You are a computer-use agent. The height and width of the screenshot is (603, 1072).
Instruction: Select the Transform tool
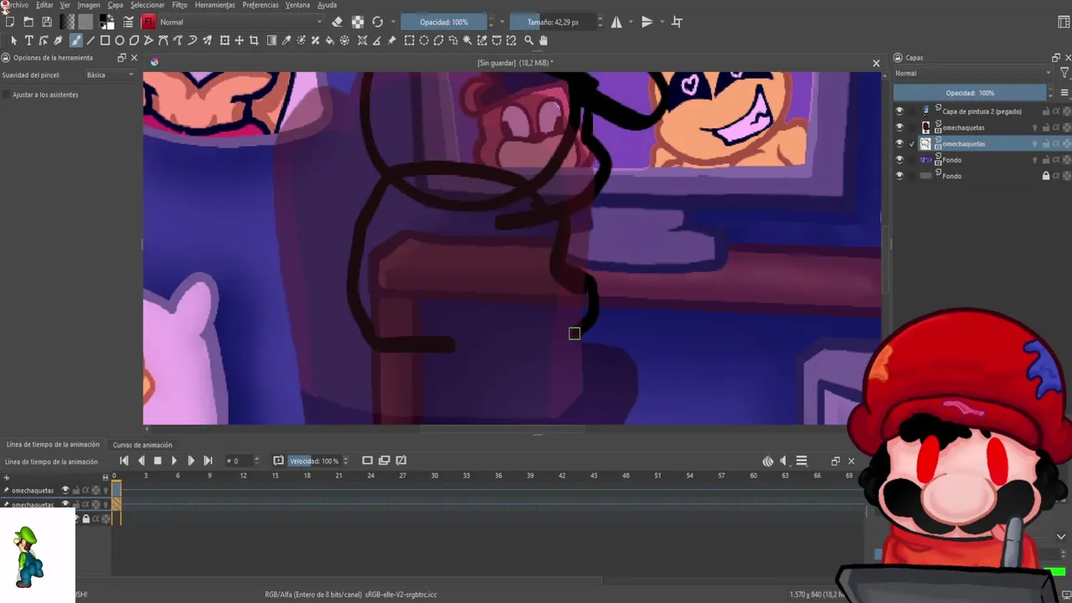[x=224, y=40]
